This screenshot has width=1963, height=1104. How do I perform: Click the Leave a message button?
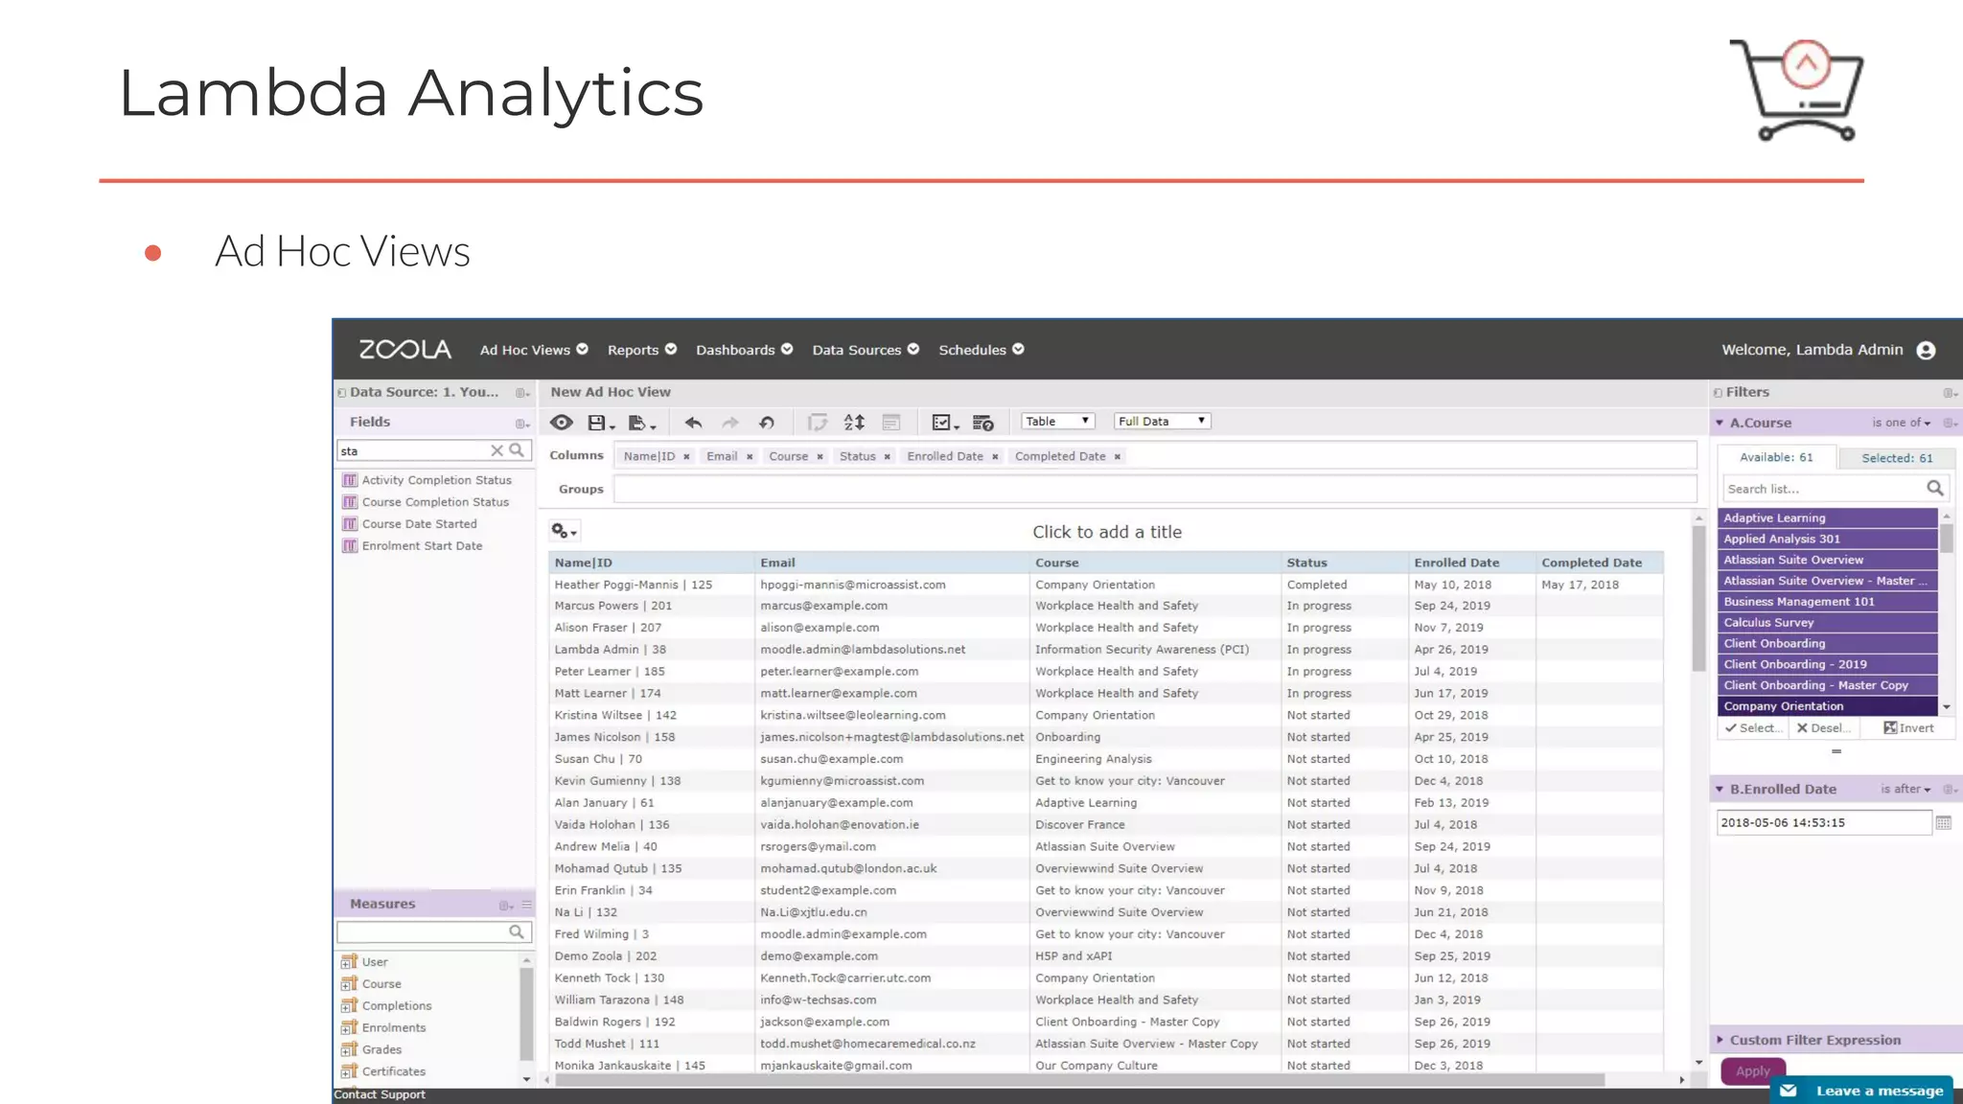click(x=1862, y=1091)
